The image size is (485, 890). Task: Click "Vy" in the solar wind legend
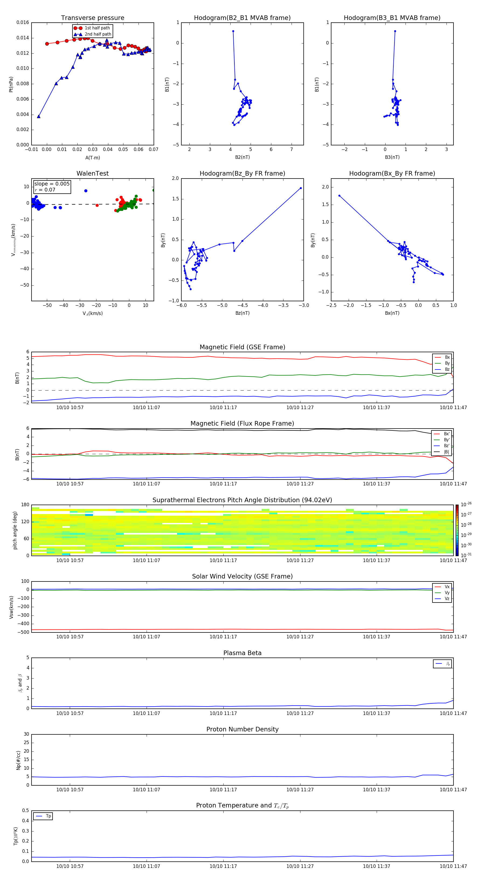click(447, 593)
